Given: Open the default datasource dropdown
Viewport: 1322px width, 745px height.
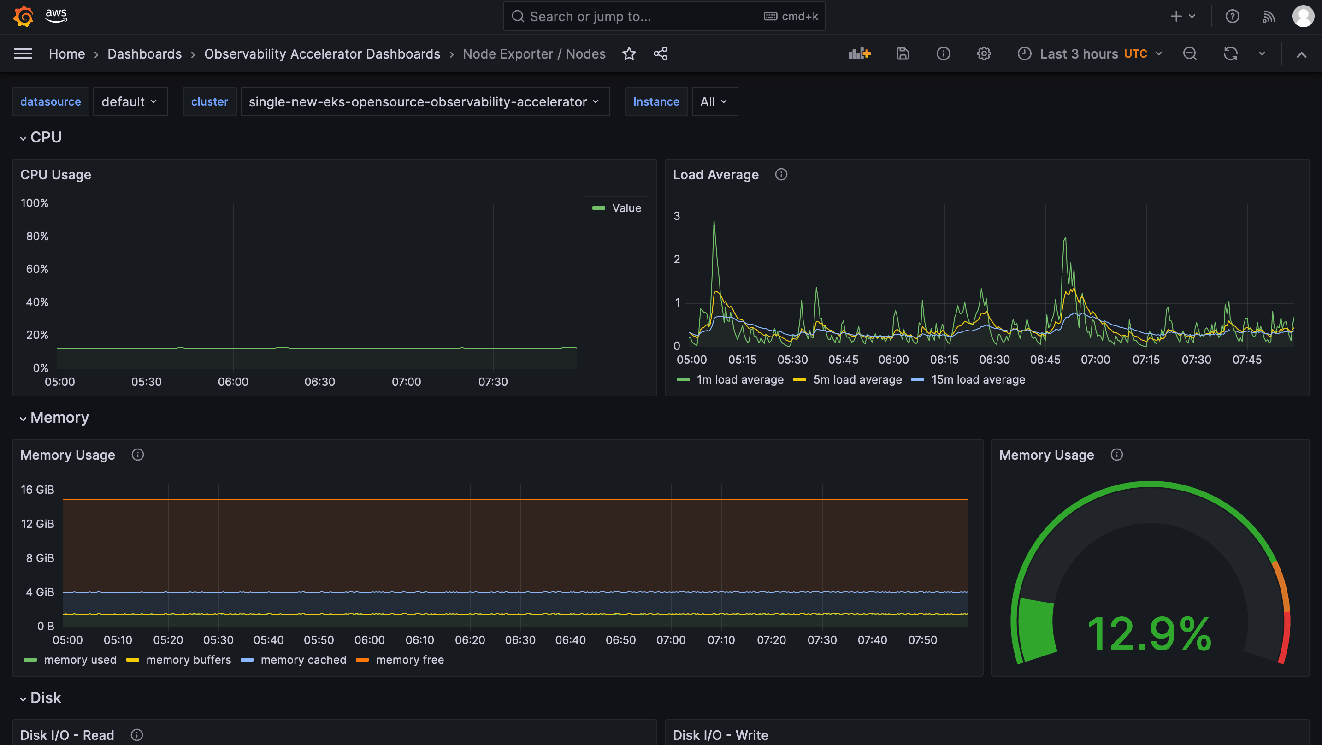Looking at the screenshot, I should [130, 101].
